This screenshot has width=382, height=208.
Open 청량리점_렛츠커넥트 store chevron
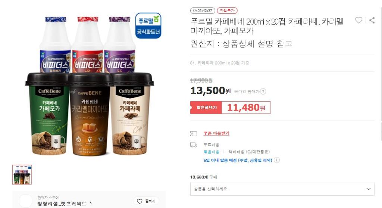click(90, 204)
